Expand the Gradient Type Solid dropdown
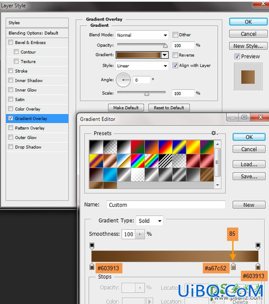This screenshot has height=304, width=269. [x=150, y=221]
